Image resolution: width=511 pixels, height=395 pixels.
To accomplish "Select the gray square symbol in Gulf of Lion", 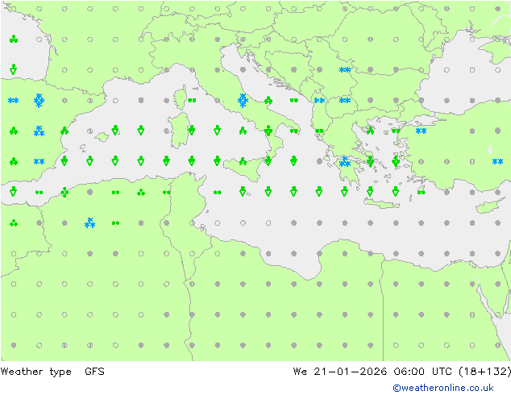I will 141,100.
